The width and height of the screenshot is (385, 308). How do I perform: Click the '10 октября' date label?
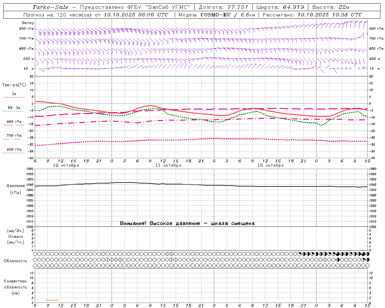click(66, 165)
